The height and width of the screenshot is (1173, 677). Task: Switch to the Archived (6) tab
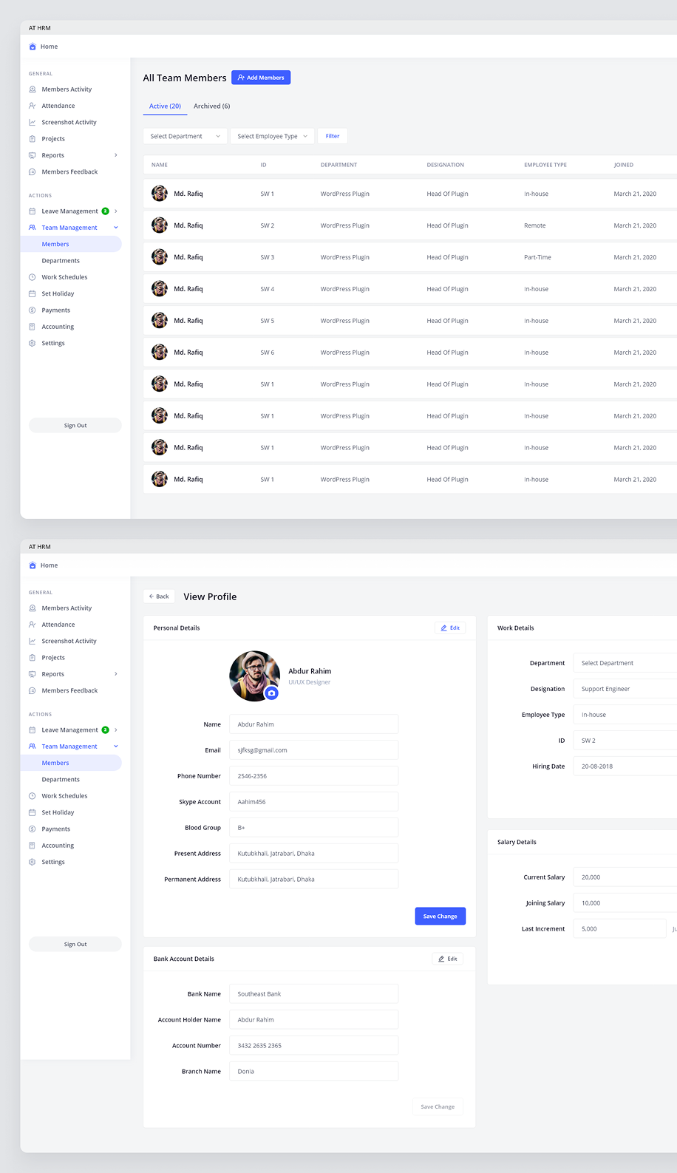[211, 106]
